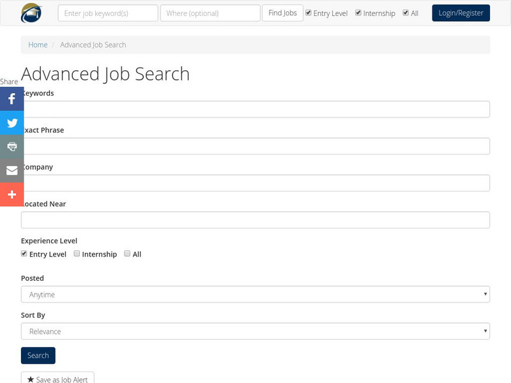Share page via Facebook icon
511x383 pixels.
tap(11, 100)
